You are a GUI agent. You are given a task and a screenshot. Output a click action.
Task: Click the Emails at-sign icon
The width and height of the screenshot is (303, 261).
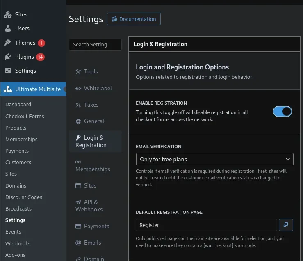click(78, 243)
